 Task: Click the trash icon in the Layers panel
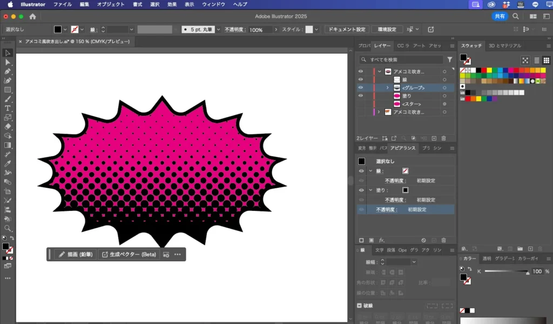[x=443, y=138]
